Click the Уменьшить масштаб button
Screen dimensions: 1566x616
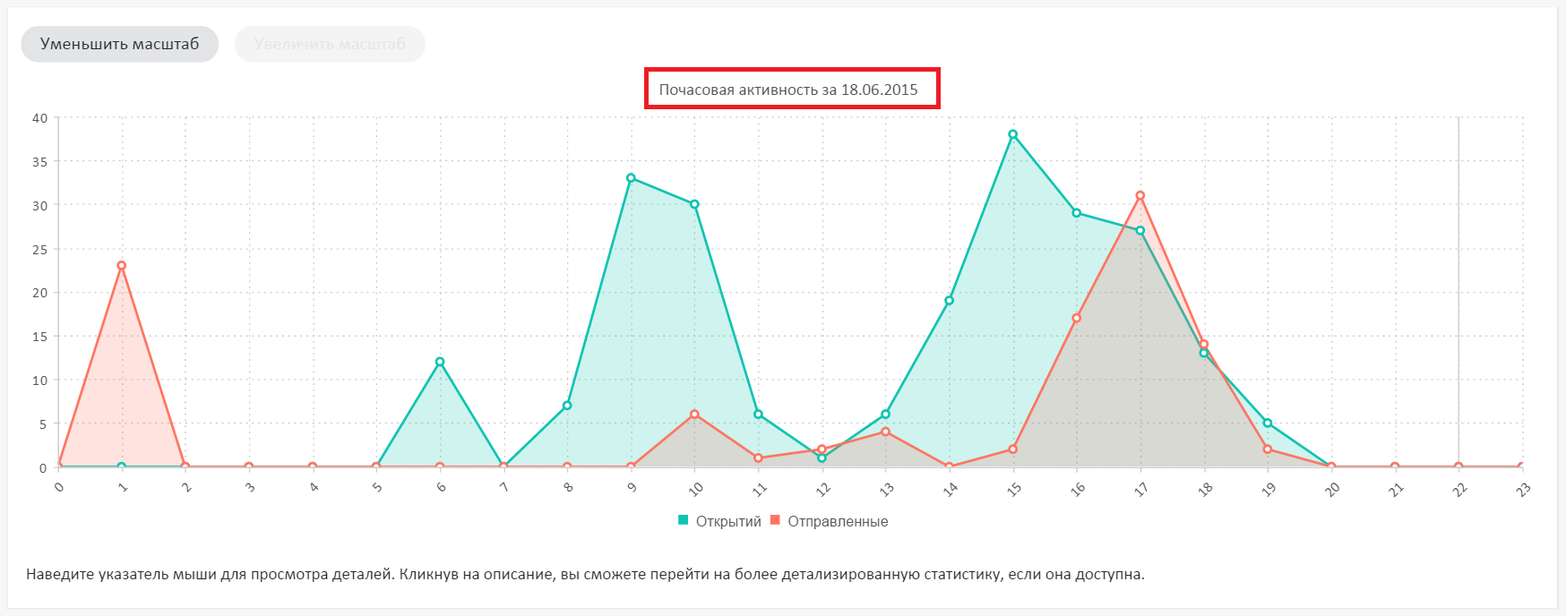click(x=119, y=44)
